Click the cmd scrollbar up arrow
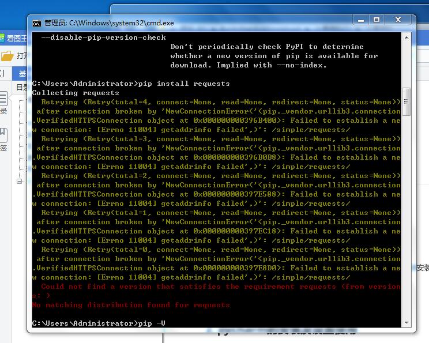Viewport: 429px width, 343px height. [407, 37]
